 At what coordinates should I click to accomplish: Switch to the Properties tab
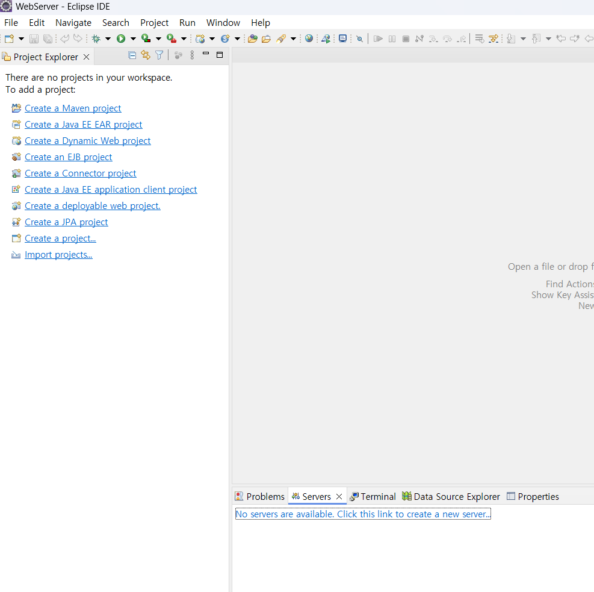(533, 496)
